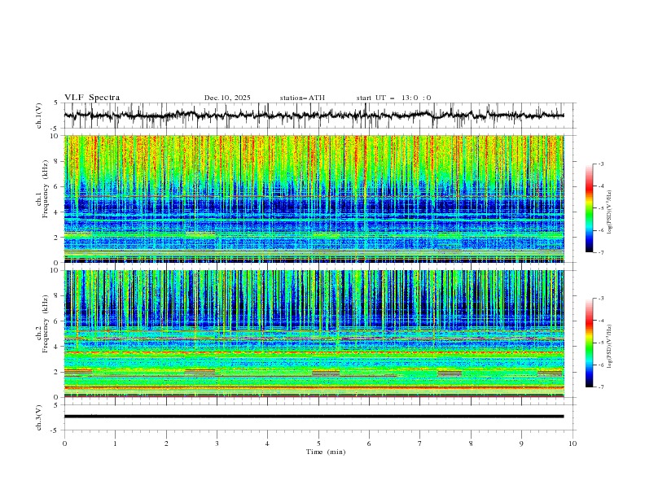The width and height of the screenshot is (645, 498).
Task: Click time axis tick label "0"
Action: 64,443
